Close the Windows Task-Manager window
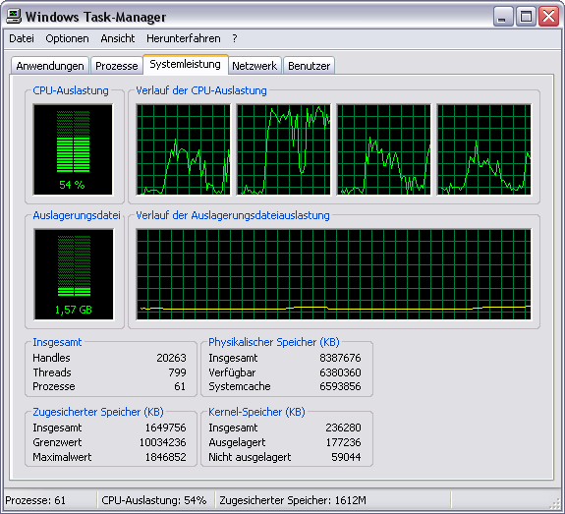 tap(548, 17)
